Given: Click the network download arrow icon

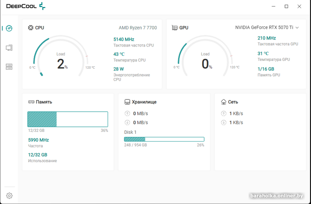Looking at the screenshot, I should [224, 123].
